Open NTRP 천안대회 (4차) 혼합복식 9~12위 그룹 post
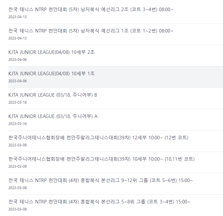This screenshot has height=216, width=223. pyautogui.click(x=101, y=180)
